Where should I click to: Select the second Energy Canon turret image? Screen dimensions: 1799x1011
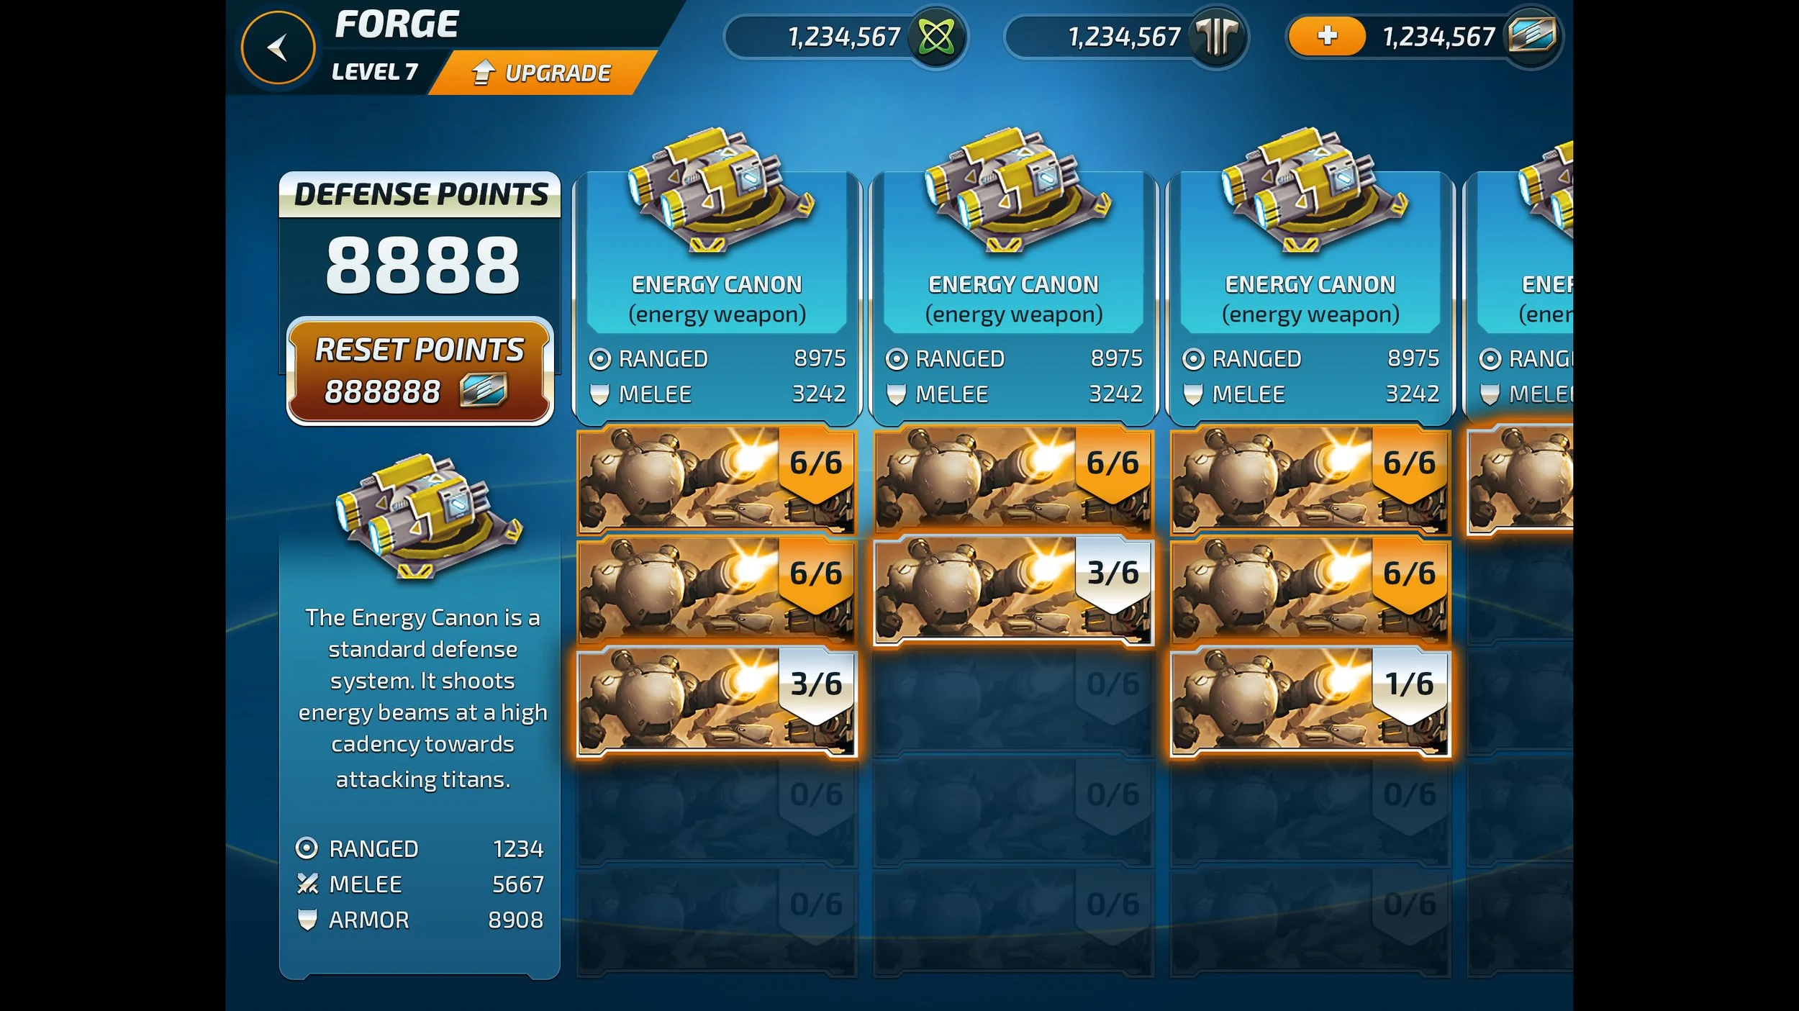point(1017,190)
